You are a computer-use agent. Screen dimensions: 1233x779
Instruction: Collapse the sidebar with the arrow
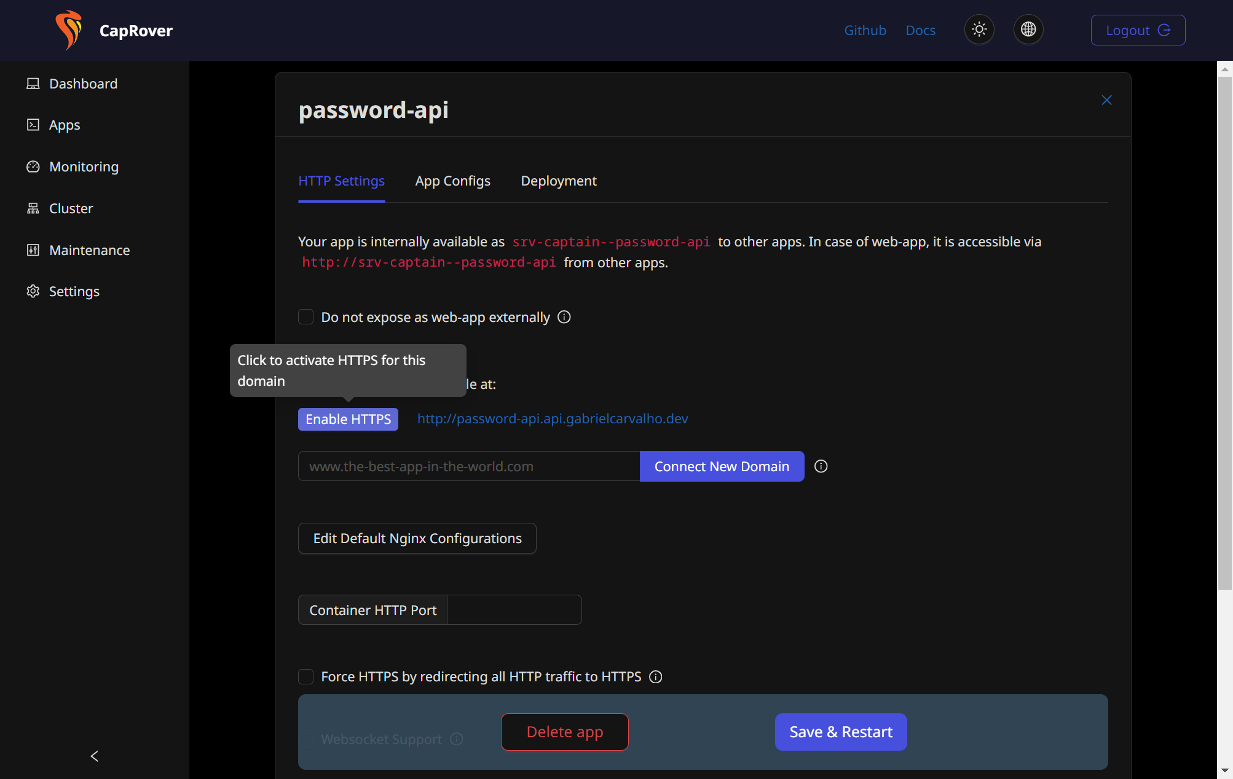pyautogui.click(x=94, y=756)
